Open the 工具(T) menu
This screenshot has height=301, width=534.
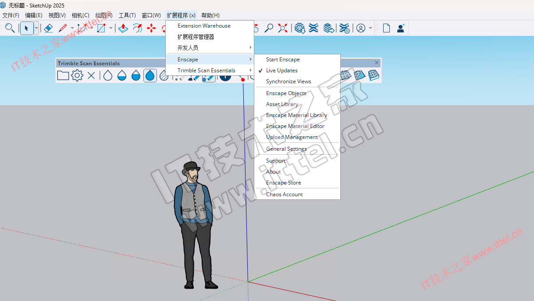(127, 15)
